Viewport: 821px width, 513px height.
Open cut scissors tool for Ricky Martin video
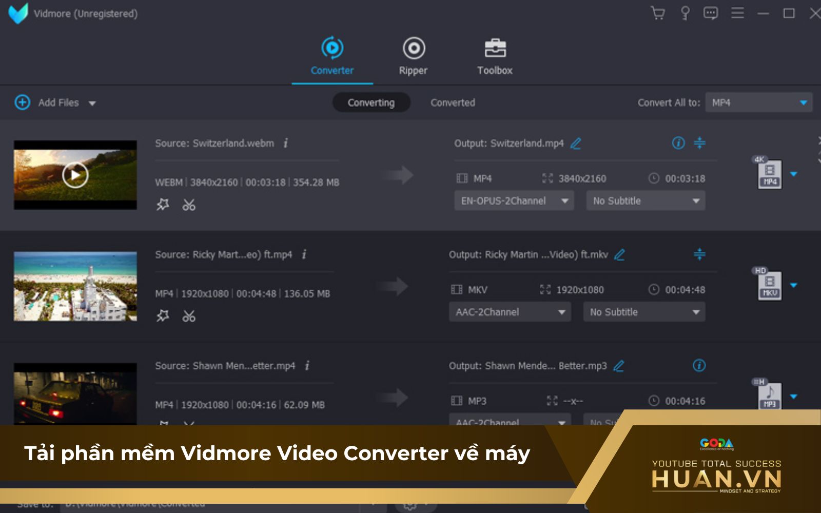coord(189,315)
